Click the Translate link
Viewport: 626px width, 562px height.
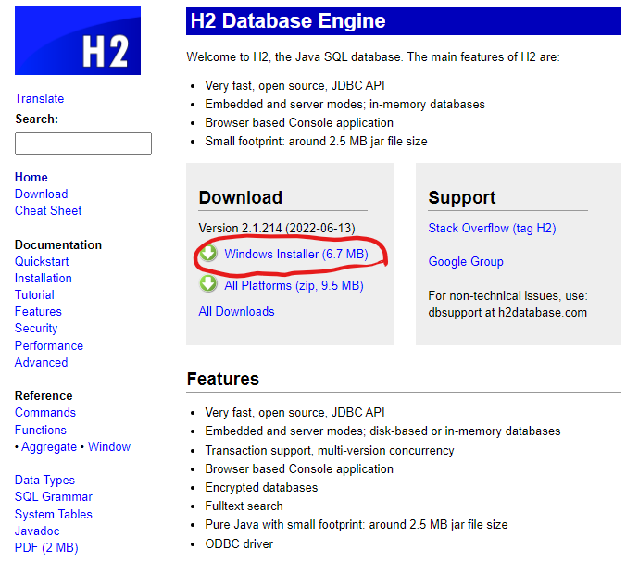click(x=39, y=98)
